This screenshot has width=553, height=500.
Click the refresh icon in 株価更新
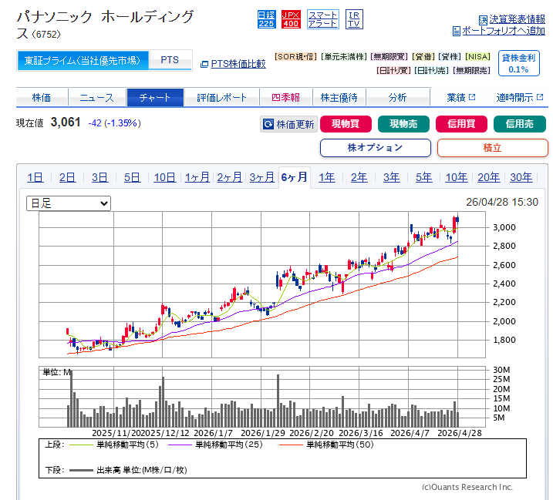point(268,124)
